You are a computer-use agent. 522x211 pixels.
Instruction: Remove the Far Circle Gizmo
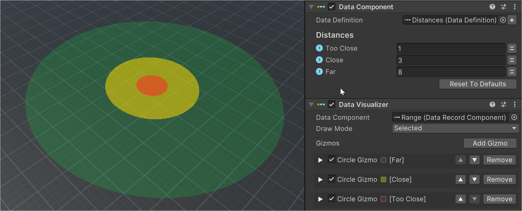499,160
